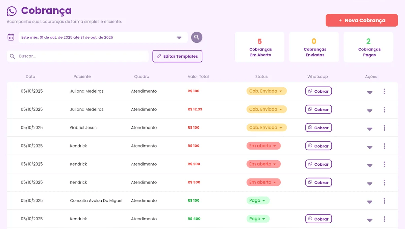Image resolution: width=405 pixels, height=229 pixels.
Task: Focus the Buscar search field
Action: click(81, 56)
